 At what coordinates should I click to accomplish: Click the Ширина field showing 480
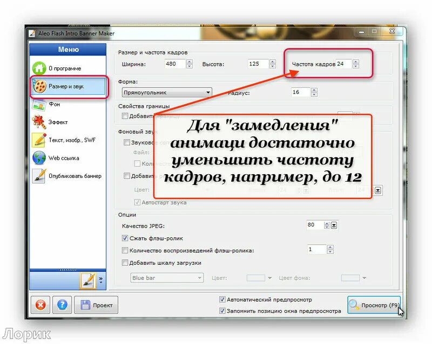(x=175, y=64)
